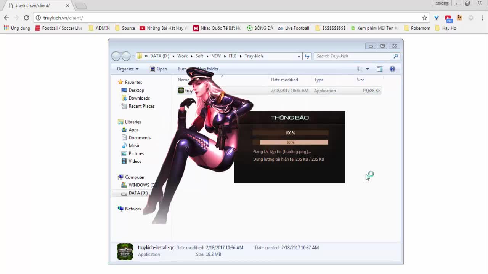The width and height of the screenshot is (488, 274).
Task: Open the Documents library
Action: pyautogui.click(x=136, y=138)
